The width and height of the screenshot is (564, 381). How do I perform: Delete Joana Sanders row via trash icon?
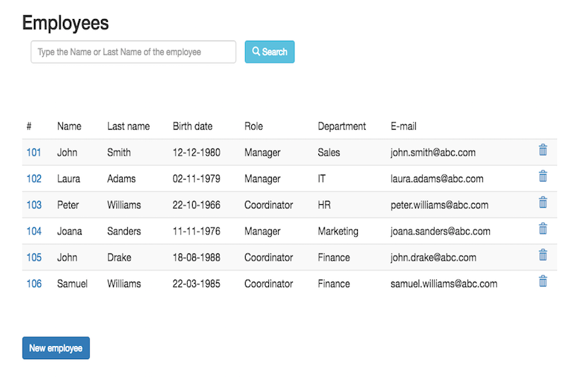pos(543,228)
